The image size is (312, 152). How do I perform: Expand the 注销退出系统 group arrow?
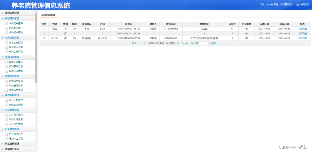(3, 149)
